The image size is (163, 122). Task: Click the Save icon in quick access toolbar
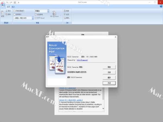click(x=15, y=2)
